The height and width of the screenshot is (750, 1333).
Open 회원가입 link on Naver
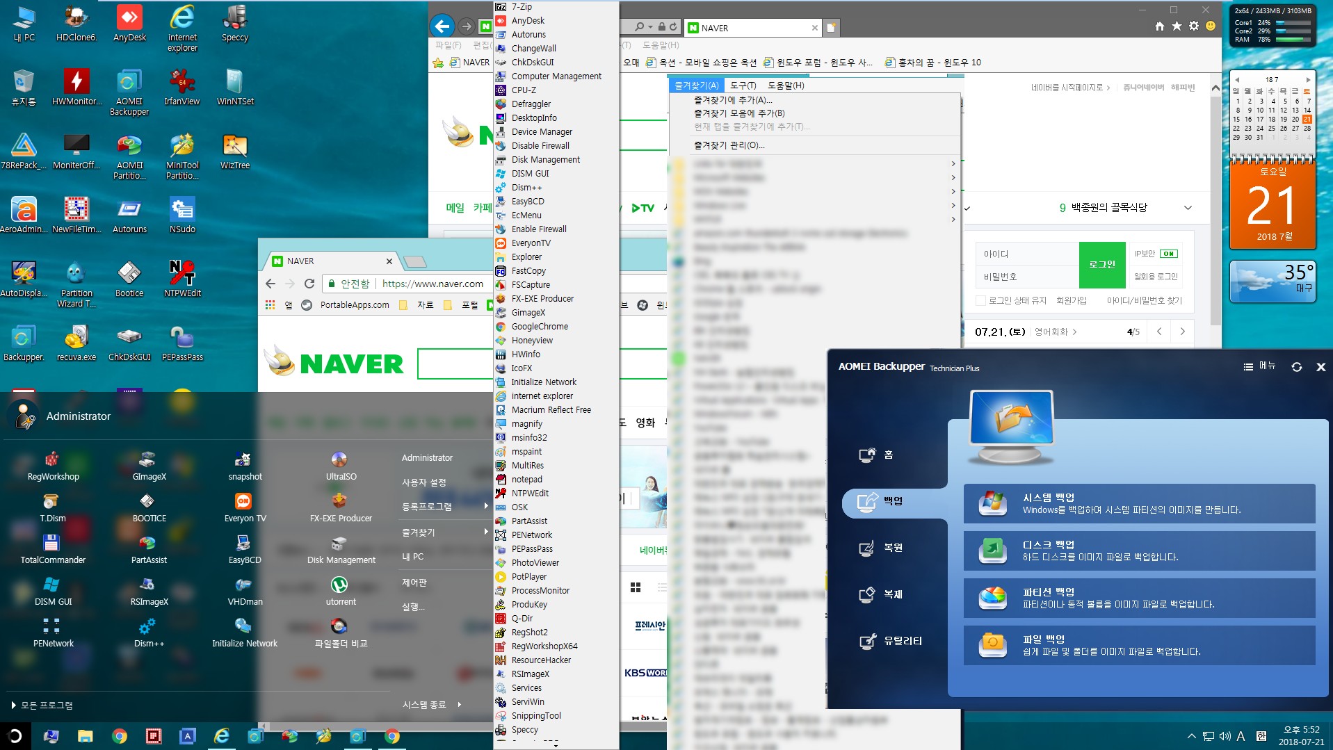(x=1071, y=300)
